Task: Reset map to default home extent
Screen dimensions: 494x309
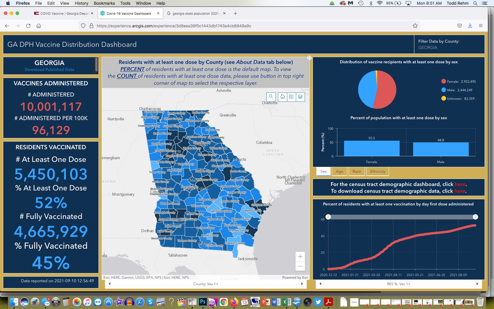Action: coord(283,97)
